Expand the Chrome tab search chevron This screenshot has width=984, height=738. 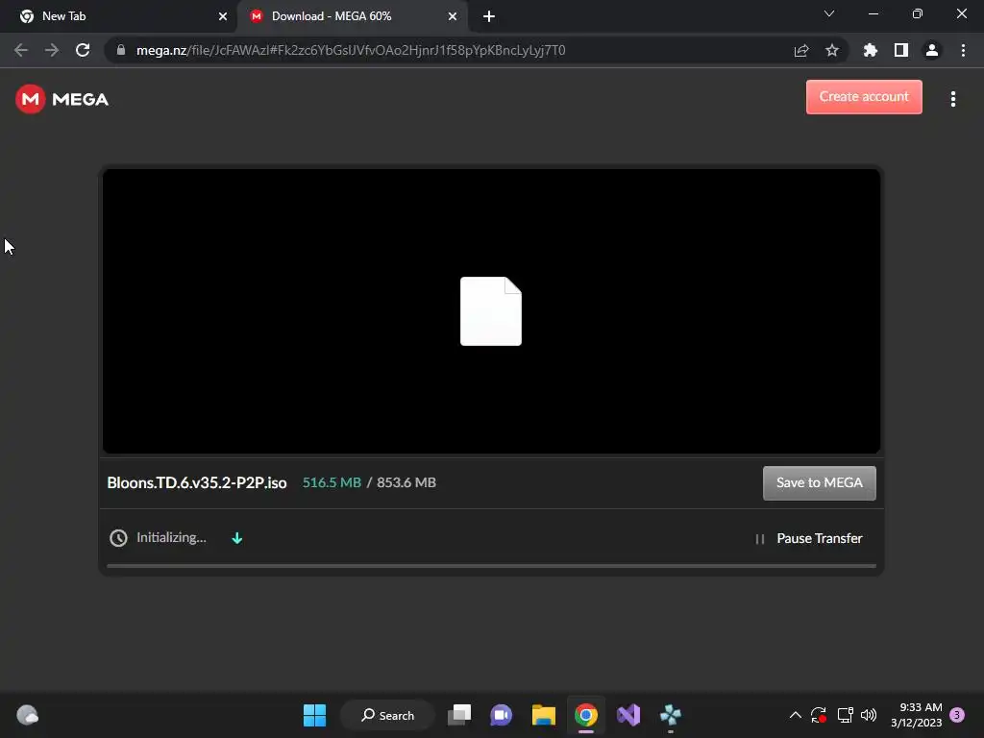pos(829,13)
